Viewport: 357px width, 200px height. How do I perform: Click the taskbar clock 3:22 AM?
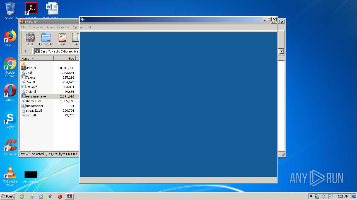coord(343,196)
